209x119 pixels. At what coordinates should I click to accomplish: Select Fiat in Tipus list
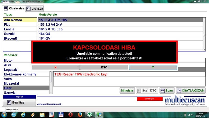(20, 25)
